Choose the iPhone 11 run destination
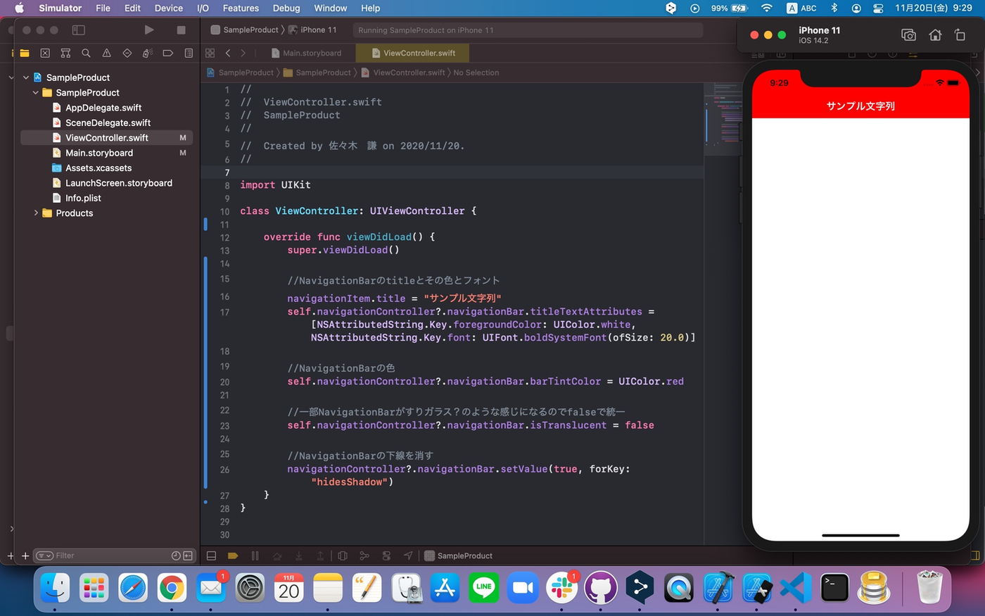This screenshot has height=616, width=985. 313,30
